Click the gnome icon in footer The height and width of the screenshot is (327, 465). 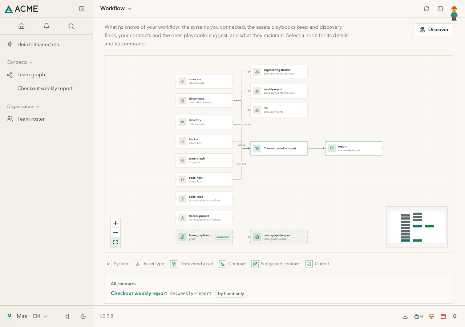tap(455, 316)
